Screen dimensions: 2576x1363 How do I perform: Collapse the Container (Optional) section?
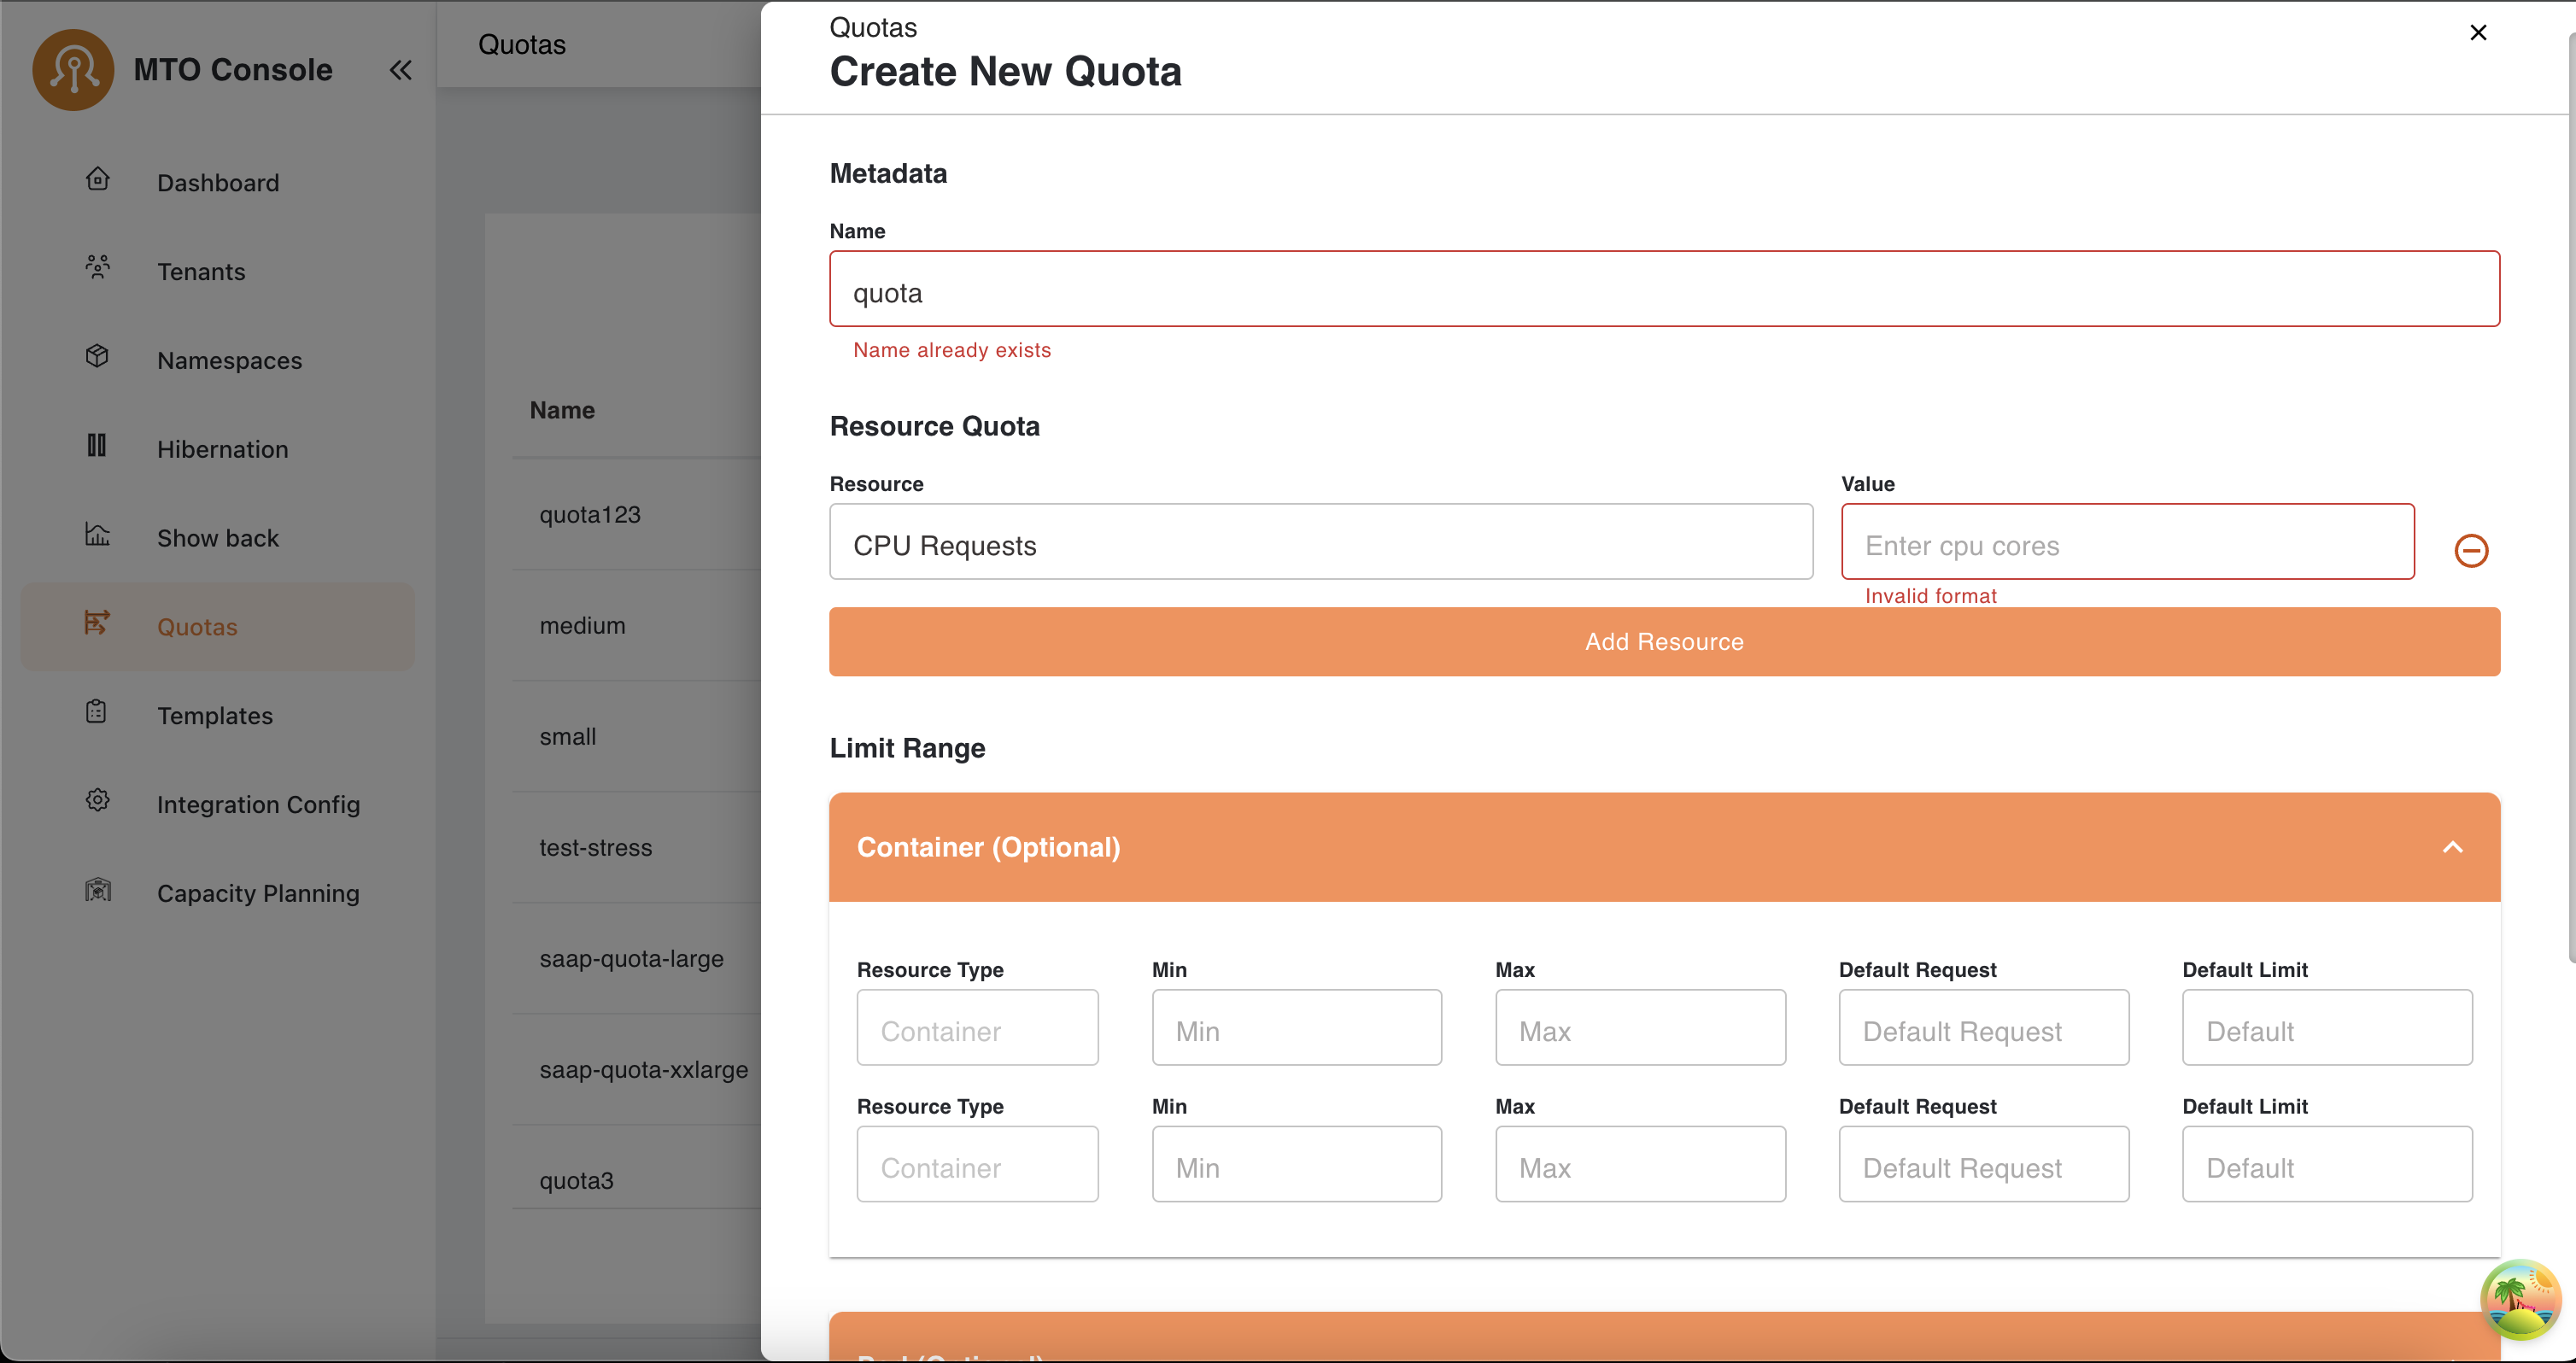coord(2452,847)
